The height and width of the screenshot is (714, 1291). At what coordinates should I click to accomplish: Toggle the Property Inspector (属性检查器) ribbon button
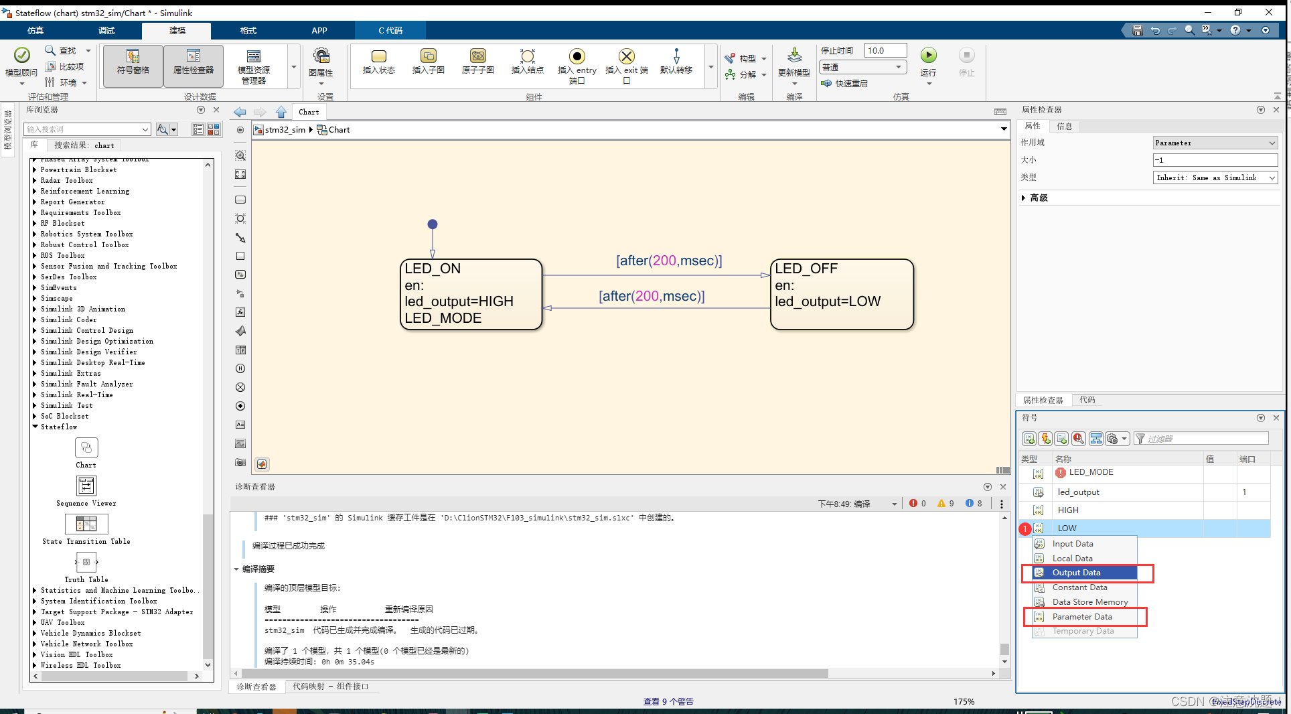pyautogui.click(x=193, y=65)
